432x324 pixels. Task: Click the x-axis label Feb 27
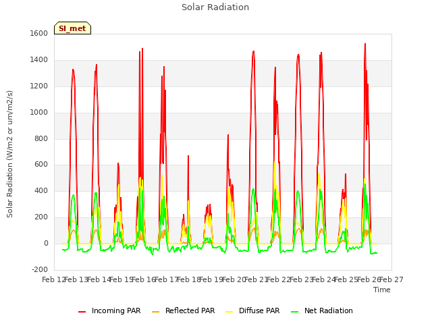click(x=391, y=279)
